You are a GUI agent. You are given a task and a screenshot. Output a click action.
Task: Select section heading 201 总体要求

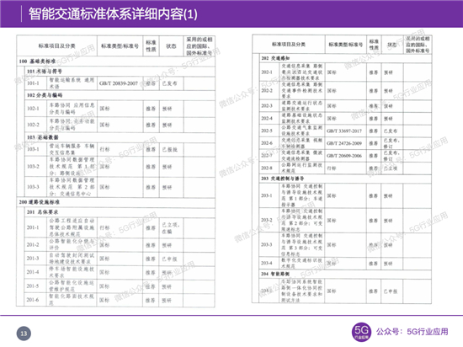(43, 212)
